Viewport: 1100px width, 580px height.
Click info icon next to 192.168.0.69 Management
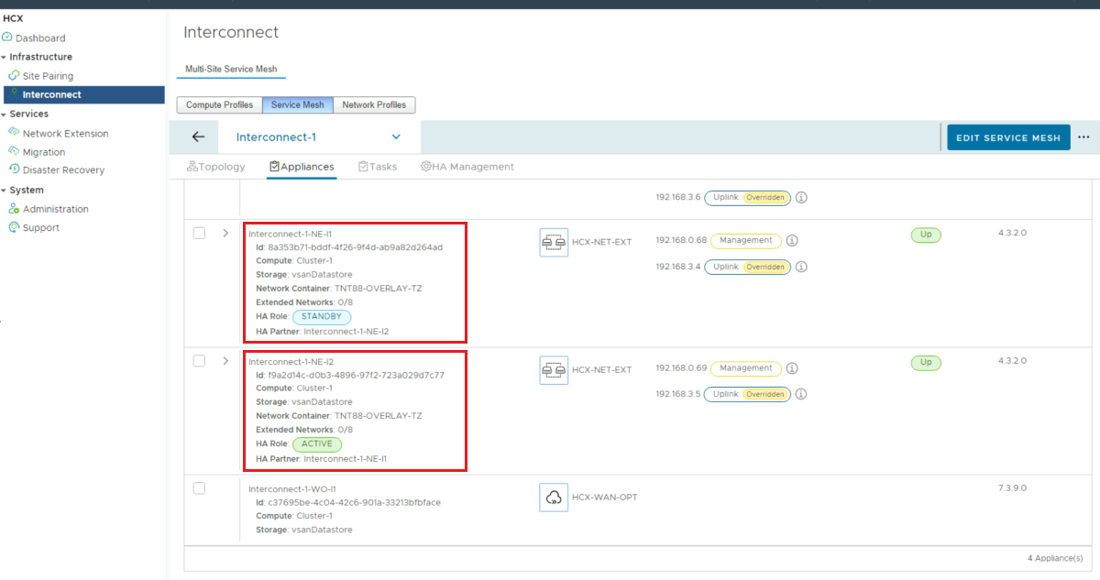coord(792,368)
